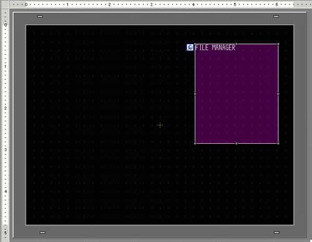
Task: Click the bottom-left slot marker on the gray frame
Action: (x=42, y=233)
